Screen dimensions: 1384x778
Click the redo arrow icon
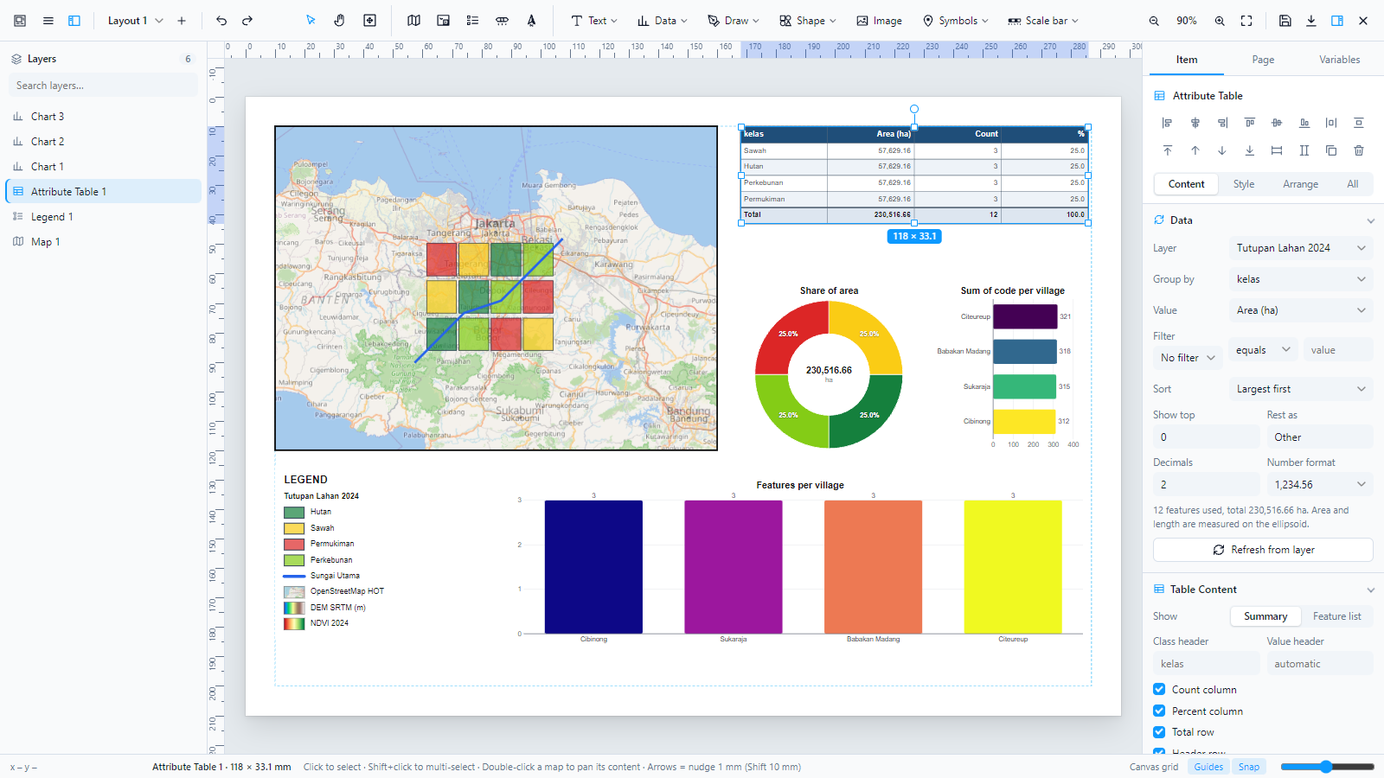coord(247,21)
